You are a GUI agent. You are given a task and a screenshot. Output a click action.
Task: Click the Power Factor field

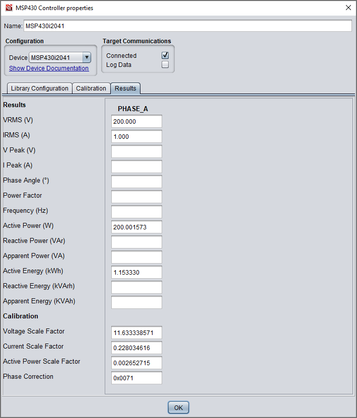point(136,197)
